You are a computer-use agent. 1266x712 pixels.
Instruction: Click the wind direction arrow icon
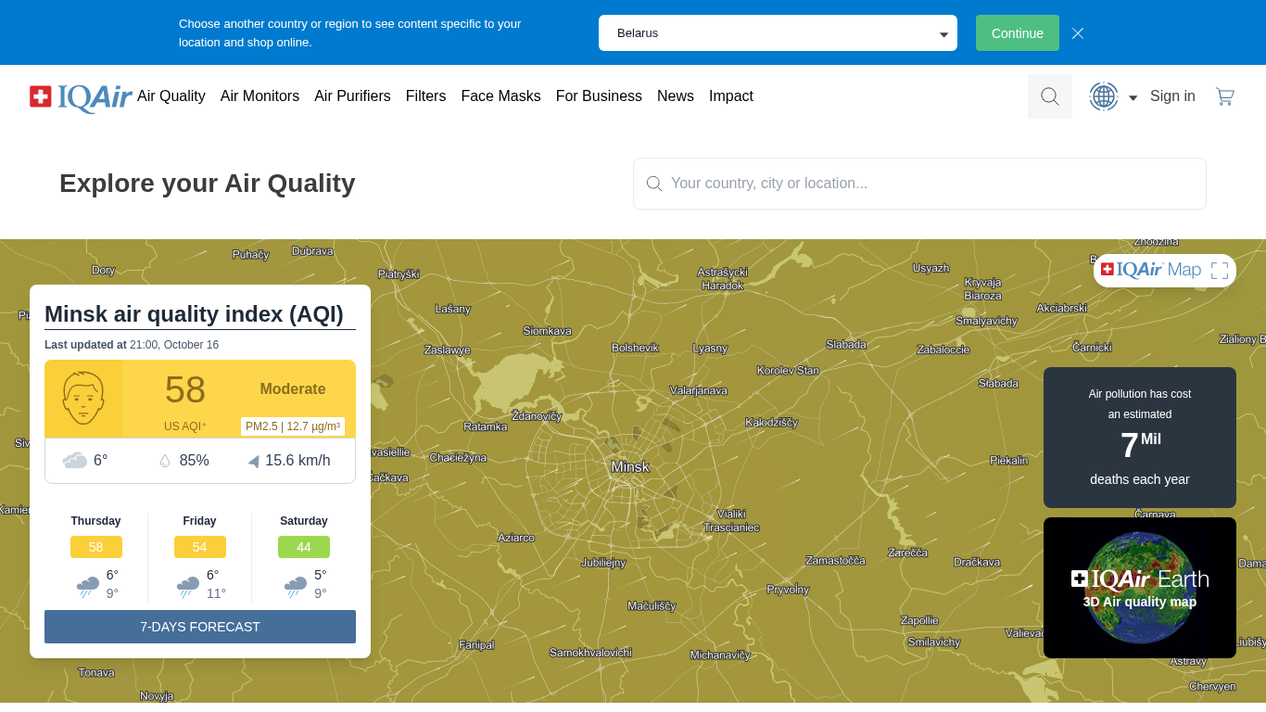coord(253,461)
